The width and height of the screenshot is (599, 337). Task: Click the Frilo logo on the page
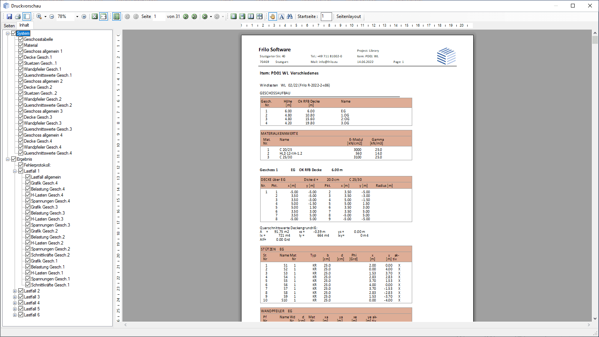(x=446, y=56)
